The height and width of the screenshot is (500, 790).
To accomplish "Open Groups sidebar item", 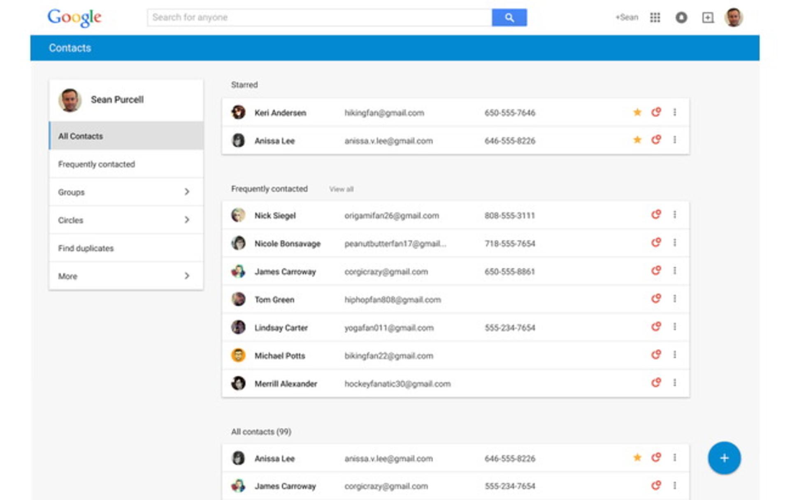I will [126, 192].
